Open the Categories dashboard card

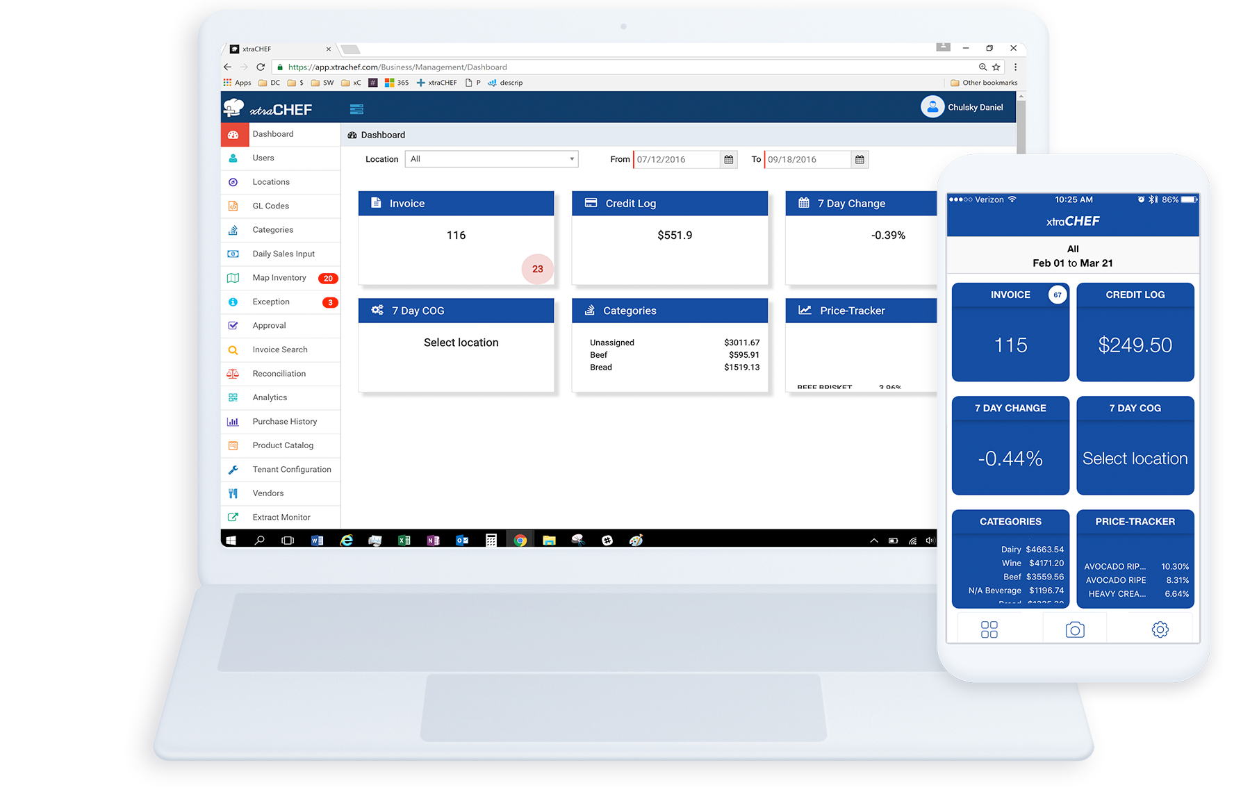coord(670,345)
